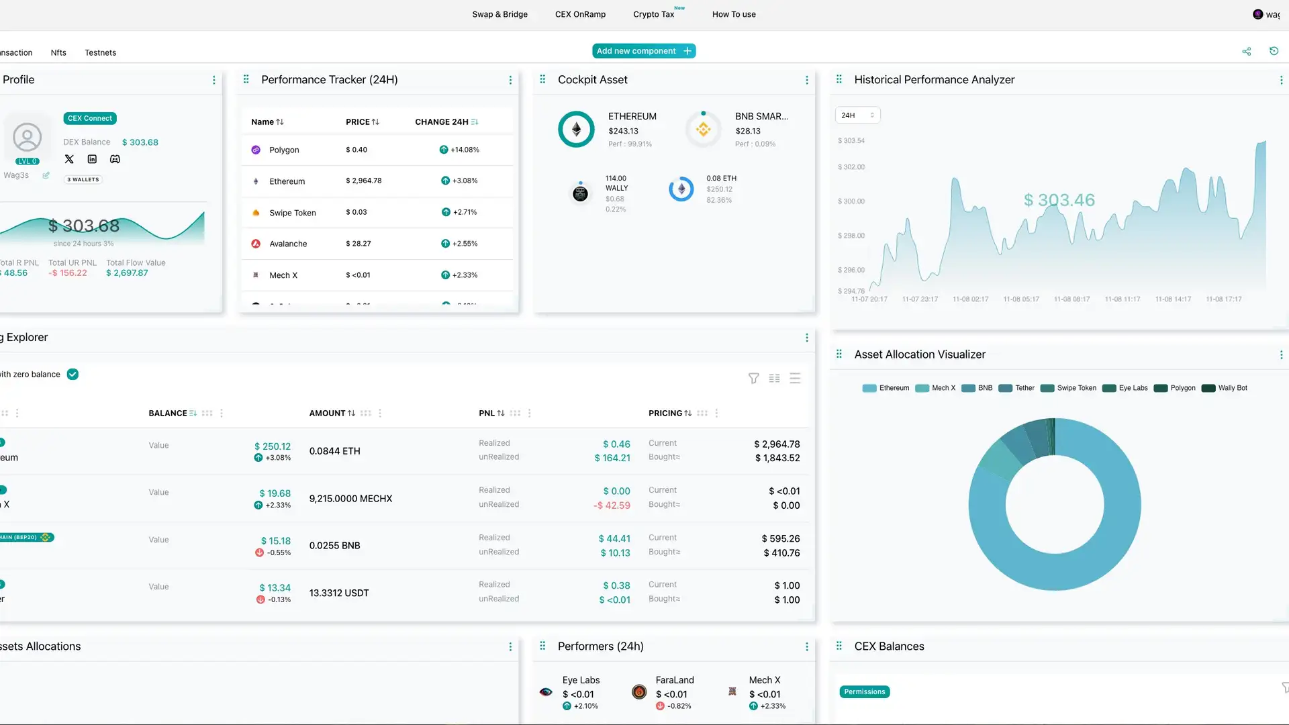Open the Assets Allocations kebab menu
The width and height of the screenshot is (1289, 725).
510,646
